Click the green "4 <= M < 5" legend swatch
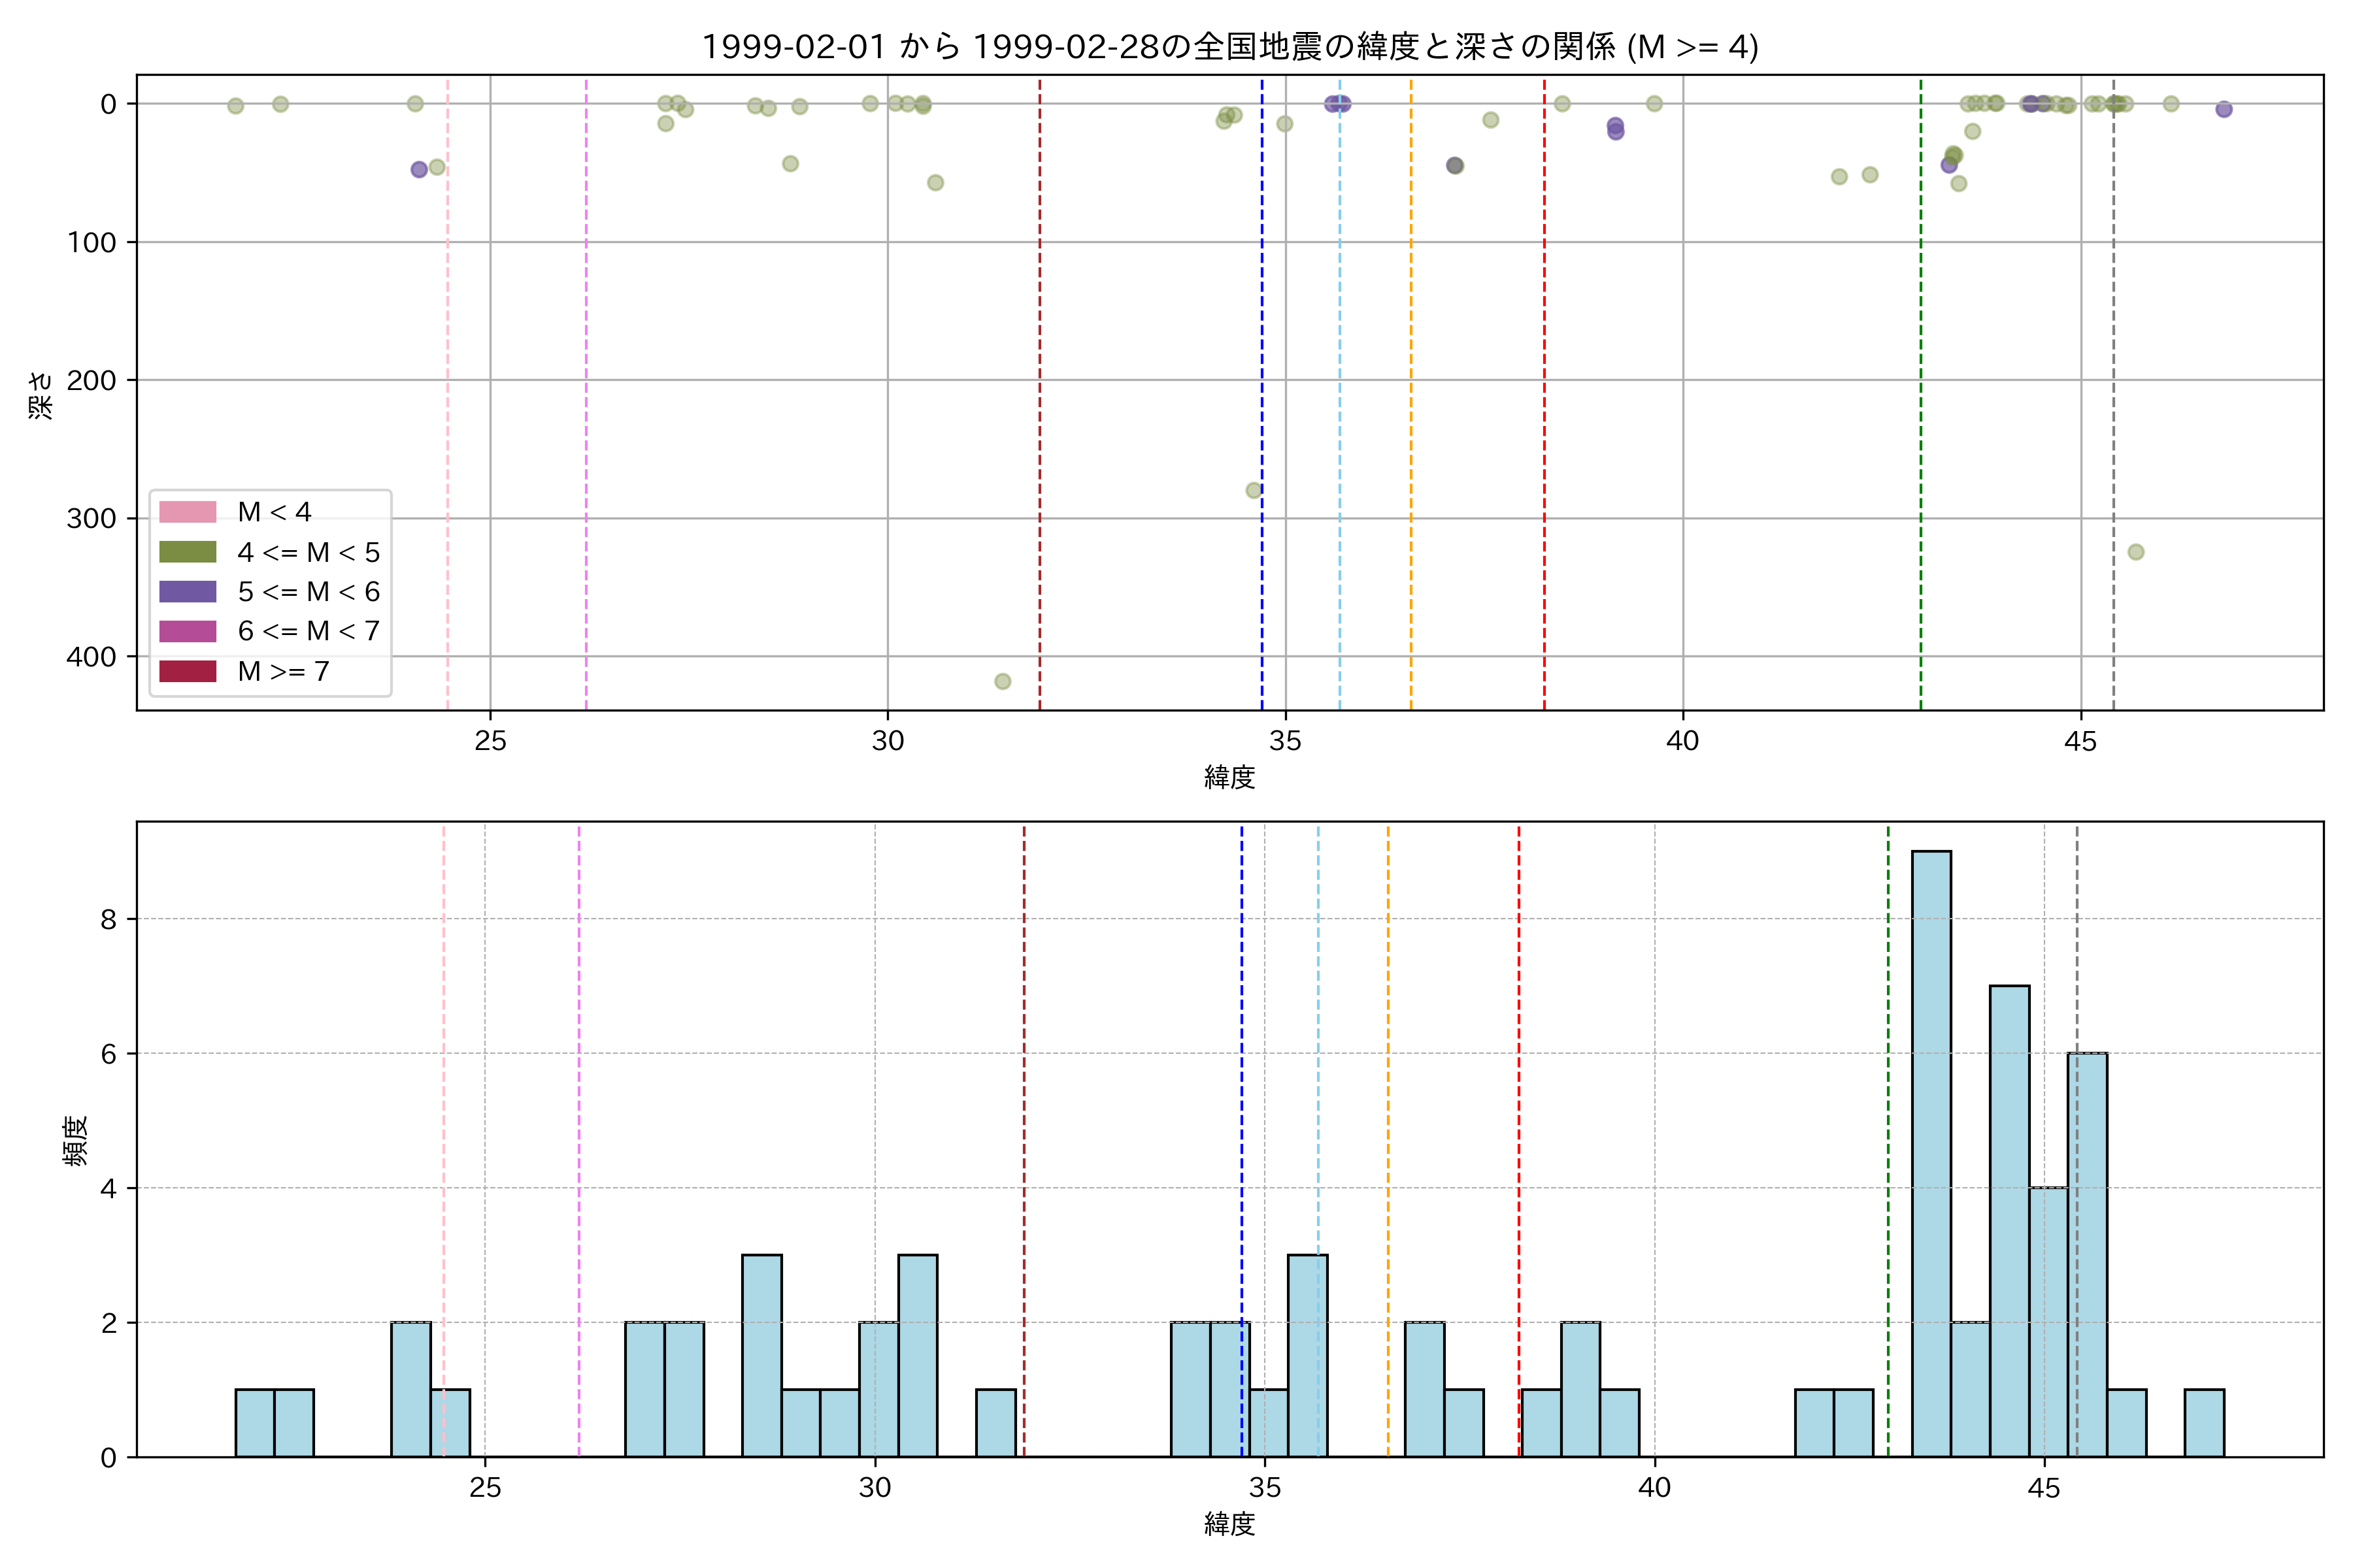2353x1568 pixels. point(187,552)
